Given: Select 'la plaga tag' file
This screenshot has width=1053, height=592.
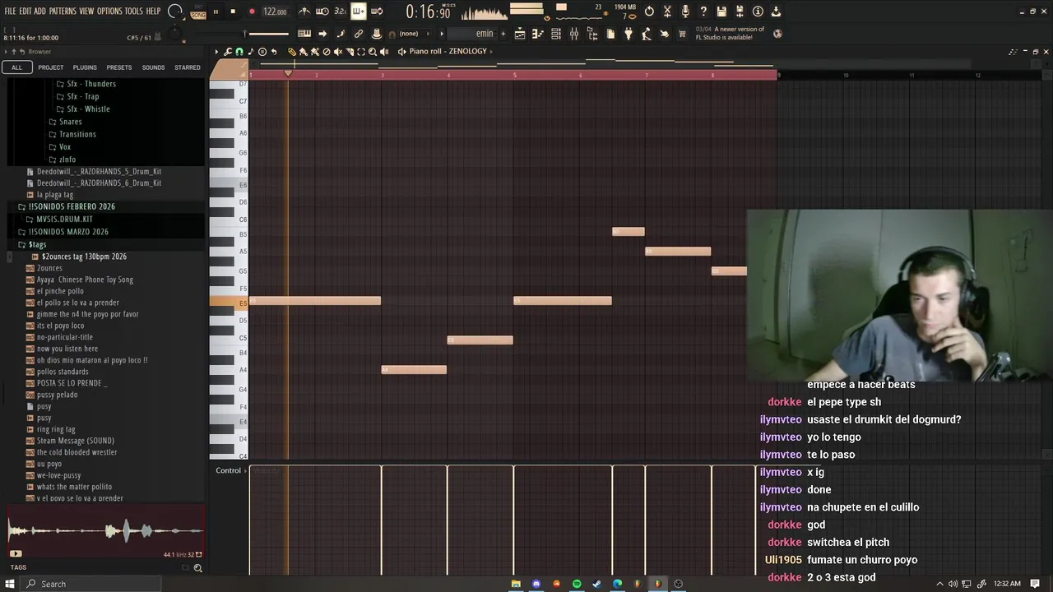Looking at the screenshot, I should pos(54,195).
